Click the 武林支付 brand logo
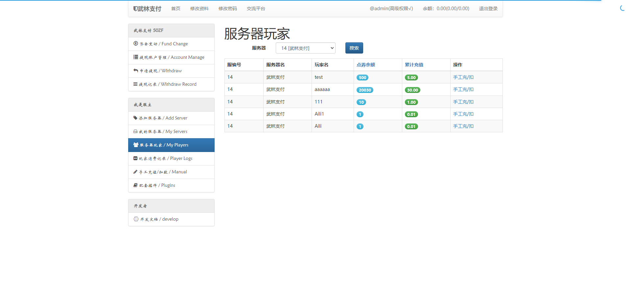The width and height of the screenshot is (631, 305). click(147, 9)
